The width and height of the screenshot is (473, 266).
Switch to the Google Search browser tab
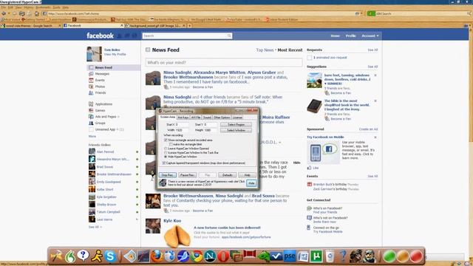tap(30, 26)
